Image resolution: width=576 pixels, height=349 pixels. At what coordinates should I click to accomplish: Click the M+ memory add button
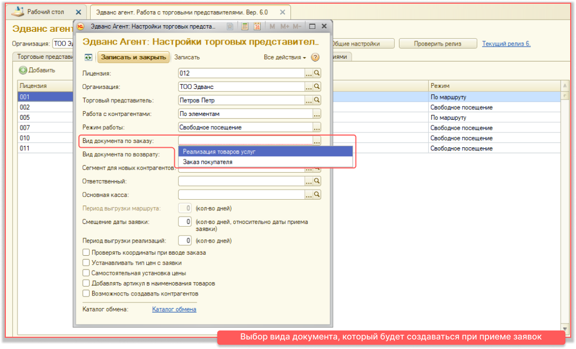pos(285,26)
